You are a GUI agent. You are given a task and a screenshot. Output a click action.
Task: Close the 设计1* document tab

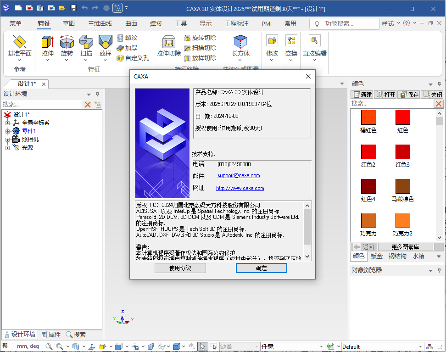tap(44, 84)
